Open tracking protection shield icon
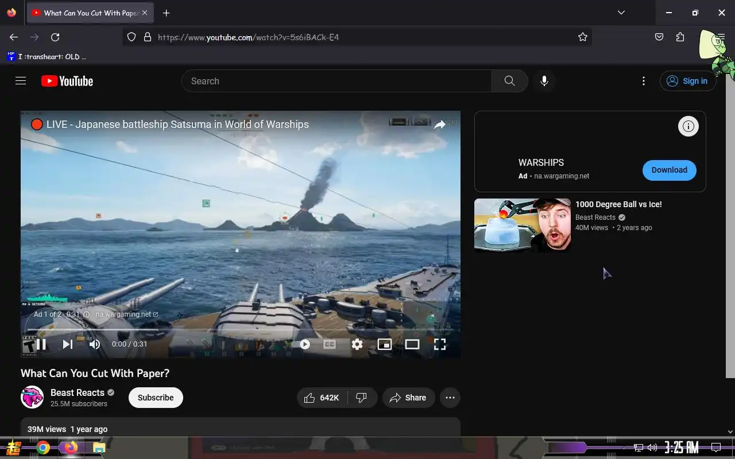The image size is (735, 459). point(131,37)
